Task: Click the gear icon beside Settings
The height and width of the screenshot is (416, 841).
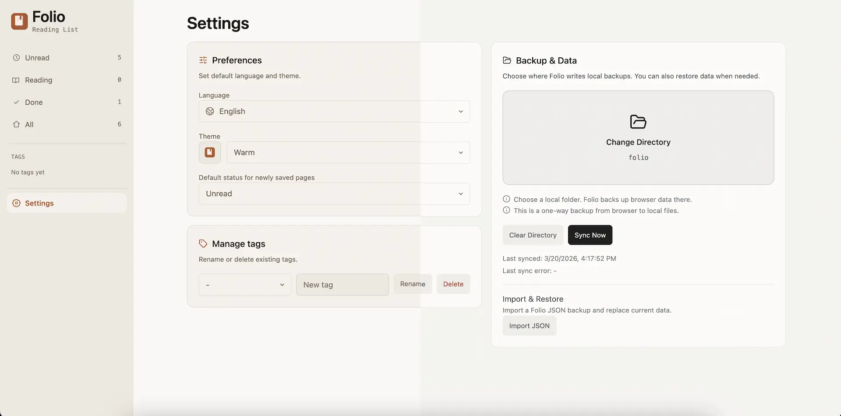Action: click(x=16, y=203)
